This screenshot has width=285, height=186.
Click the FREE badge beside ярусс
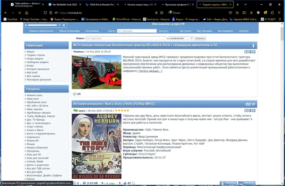[x=76, y=110]
